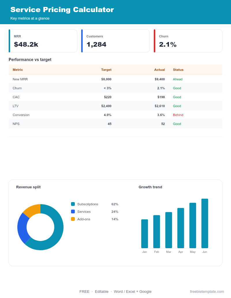Click the Add-ons legend label

coord(84,219)
